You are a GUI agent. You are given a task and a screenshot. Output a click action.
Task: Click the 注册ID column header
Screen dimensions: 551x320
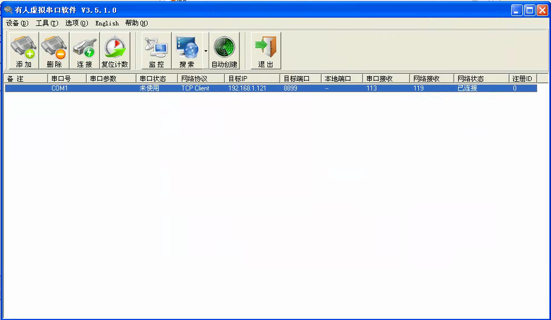(523, 78)
